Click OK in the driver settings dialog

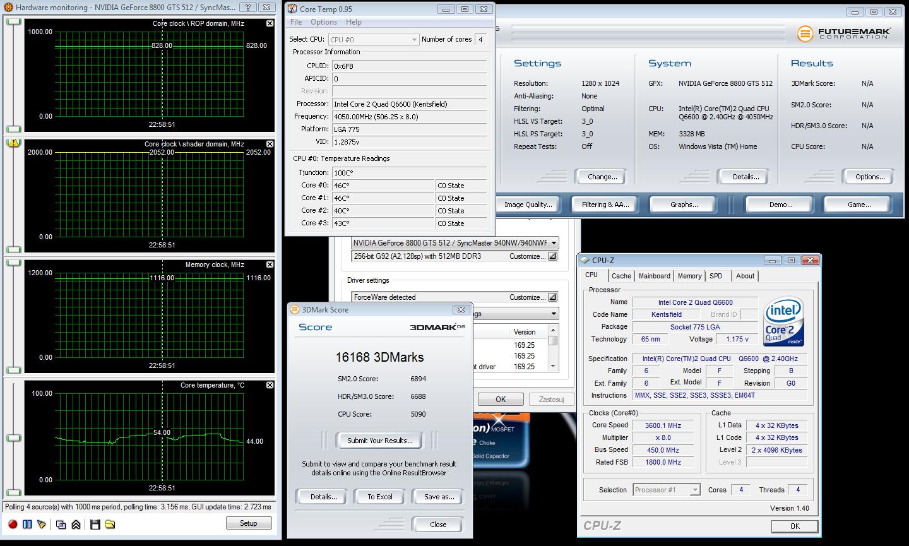point(501,399)
